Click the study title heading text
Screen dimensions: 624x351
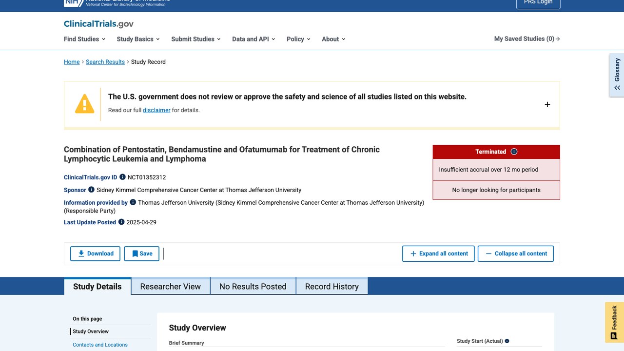tap(222, 154)
